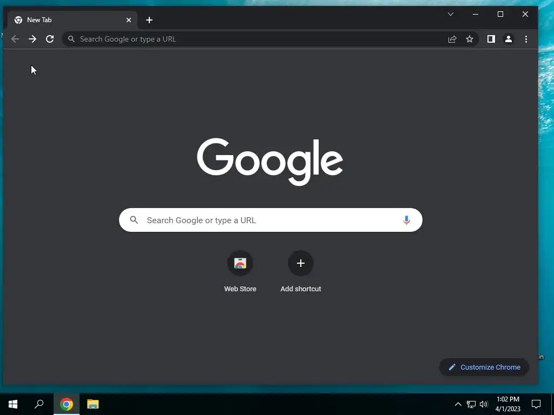Reload the current page

tap(50, 39)
